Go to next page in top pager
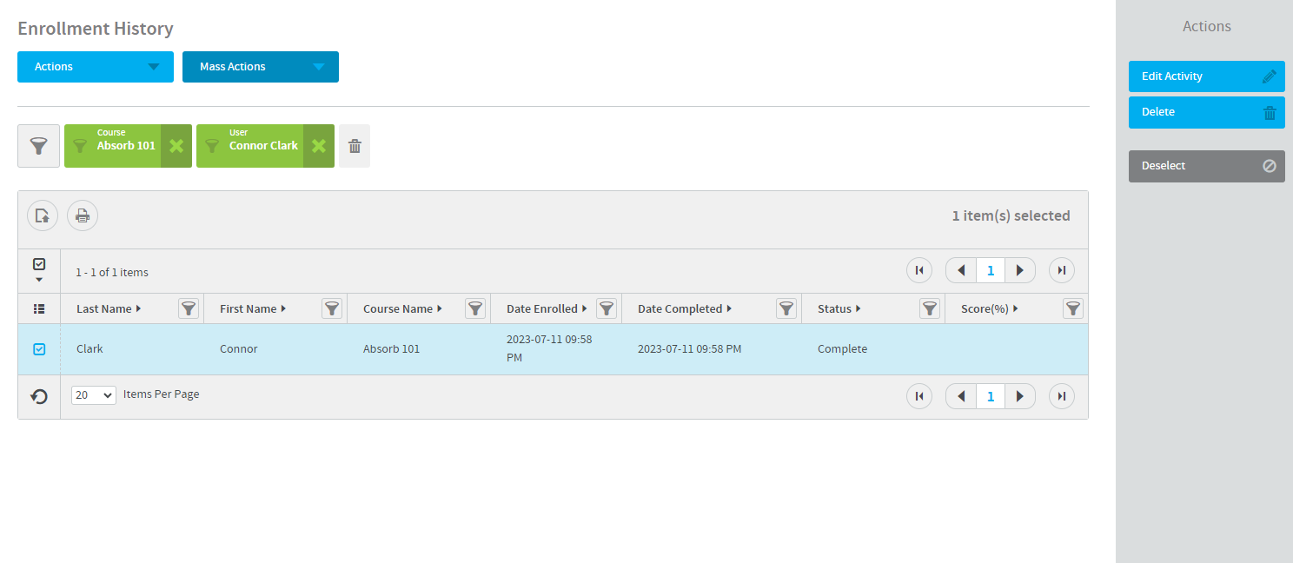This screenshot has height=563, width=1293. 1020,271
